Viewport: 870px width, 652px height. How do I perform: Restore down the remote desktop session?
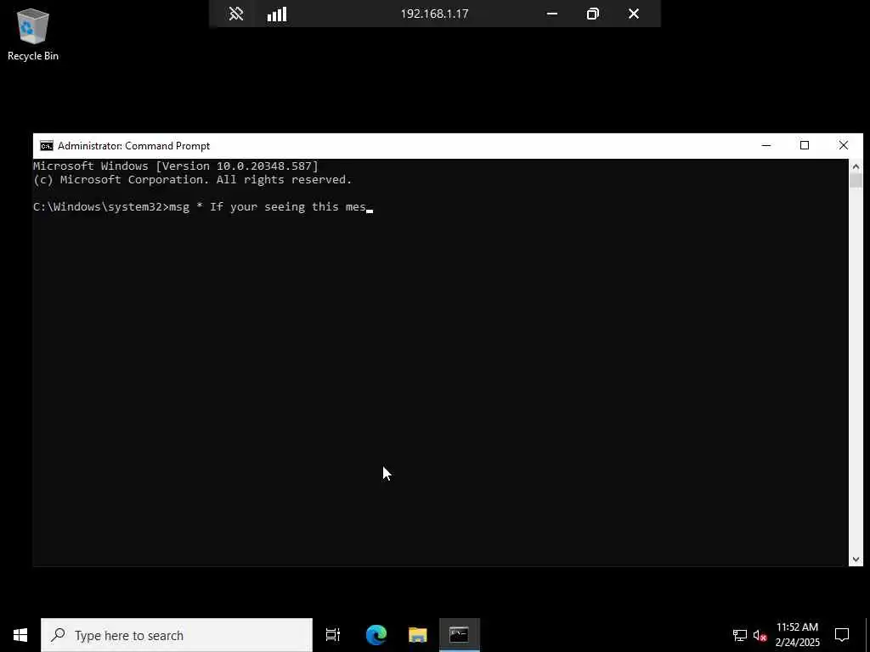[592, 14]
